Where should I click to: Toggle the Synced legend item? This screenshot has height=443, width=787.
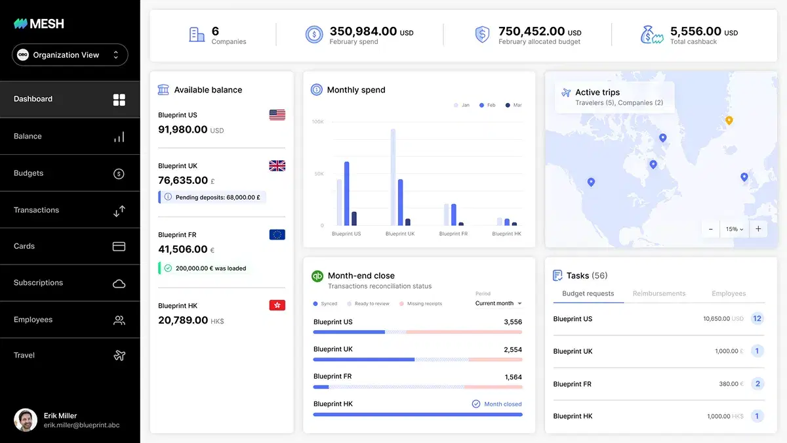pos(325,304)
